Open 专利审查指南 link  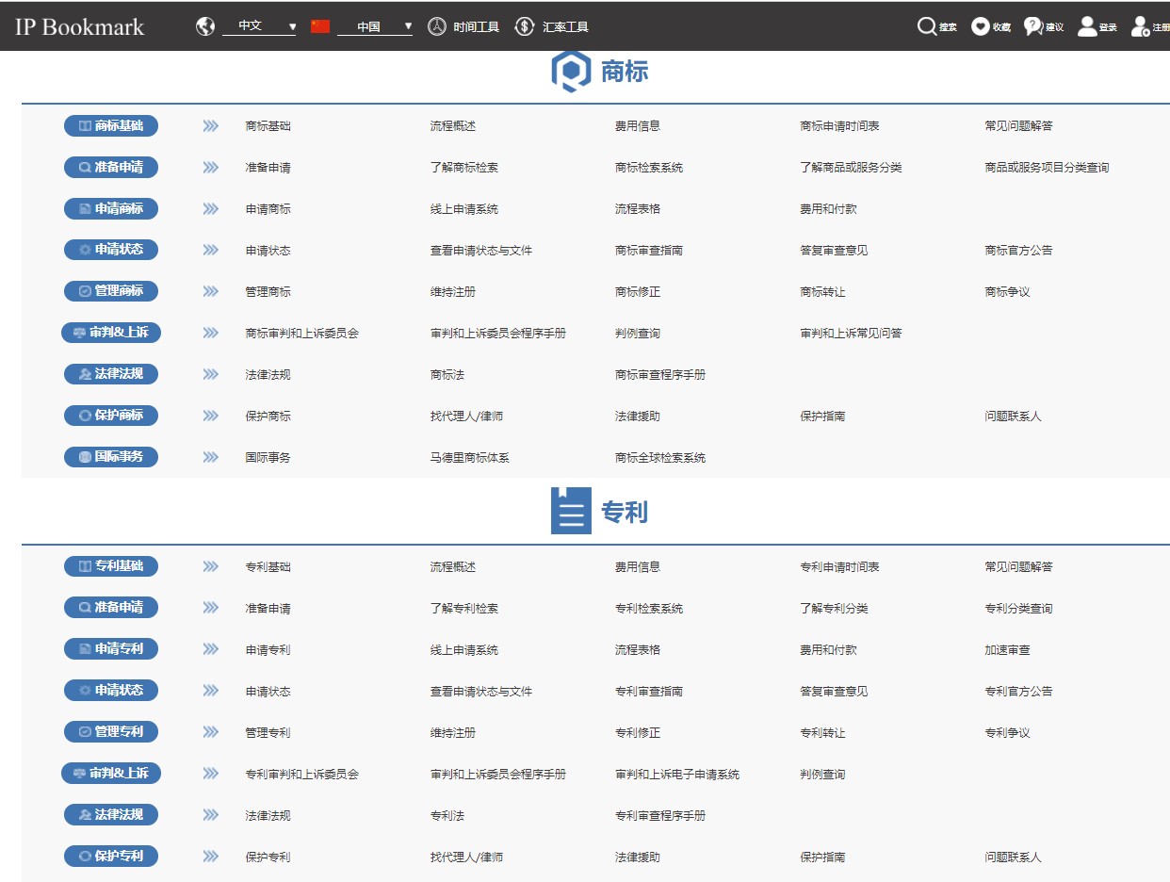point(649,692)
